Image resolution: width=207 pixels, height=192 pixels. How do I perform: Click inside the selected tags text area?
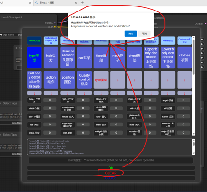[109, 147]
